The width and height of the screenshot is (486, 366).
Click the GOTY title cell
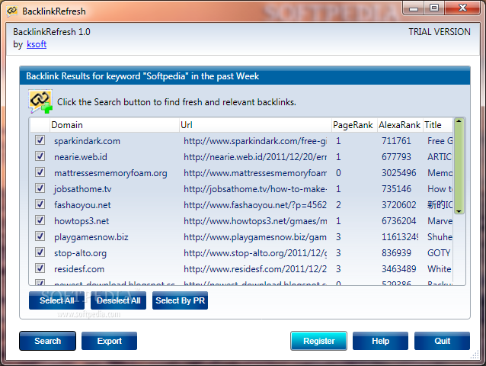point(439,253)
